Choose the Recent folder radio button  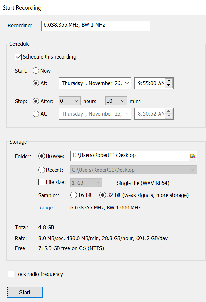tap(42, 170)
